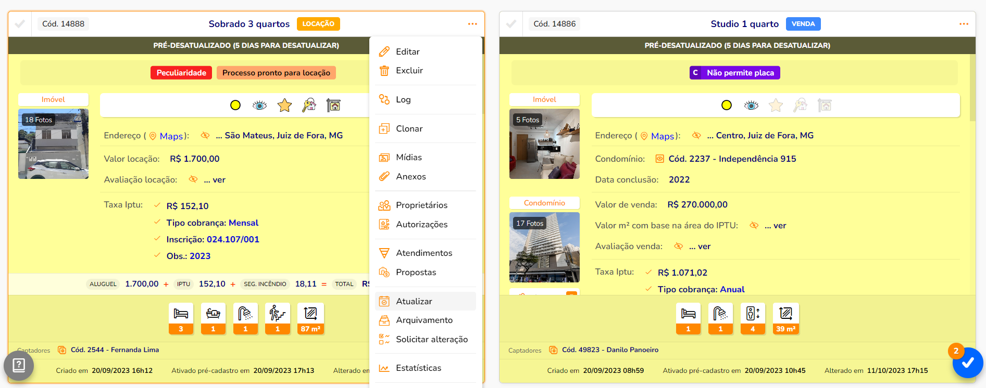The image size is (986, 388).
Task: Click the key holder icon on Sobrado listing
Action: [309, 106]
